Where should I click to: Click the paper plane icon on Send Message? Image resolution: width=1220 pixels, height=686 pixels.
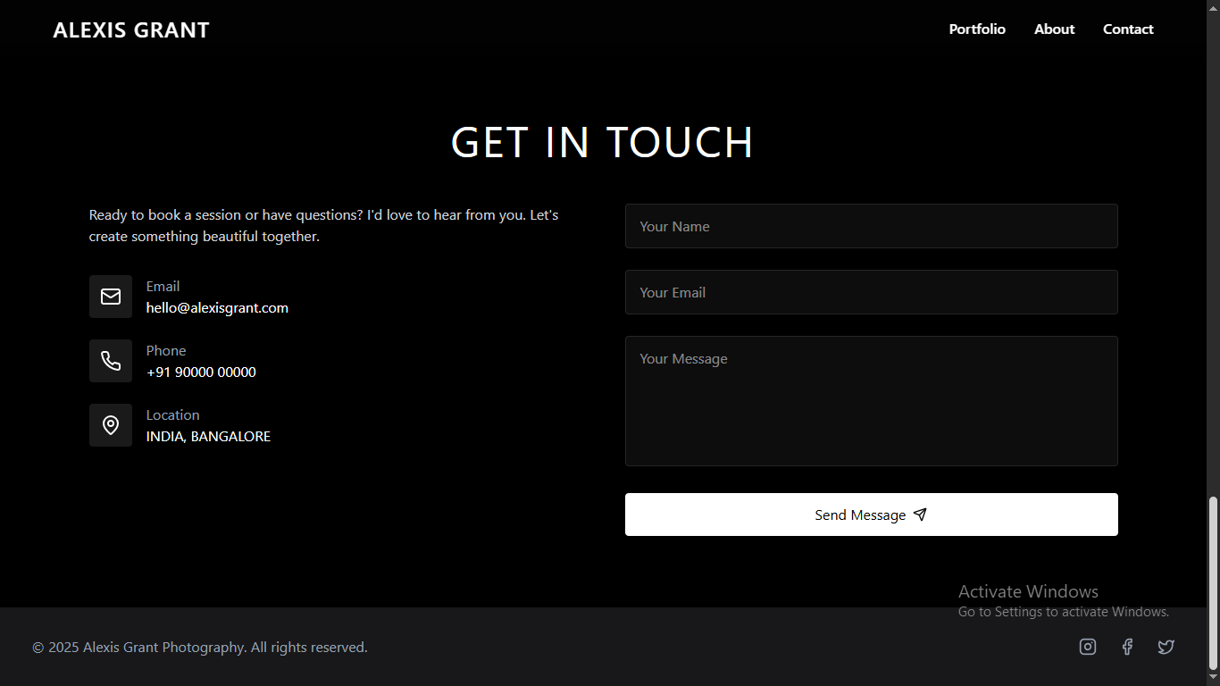920,514
